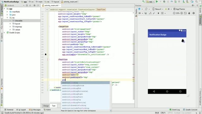Open Project panel settings gear dropdown
The height and width of the screenshot is (114, 202).
coord(35,5)
